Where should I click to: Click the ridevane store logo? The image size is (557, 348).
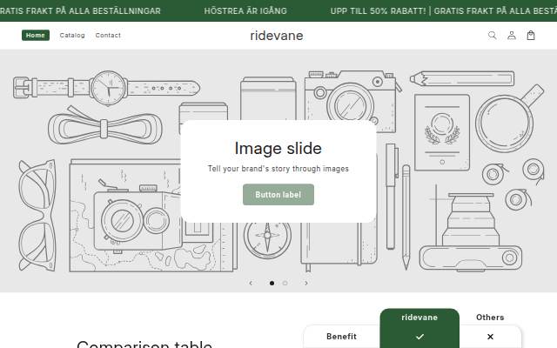[277, 36]
